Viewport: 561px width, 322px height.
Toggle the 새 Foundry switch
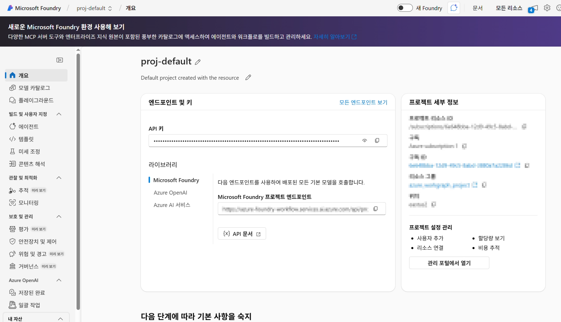pyautogui.click(x=405, y=8)
